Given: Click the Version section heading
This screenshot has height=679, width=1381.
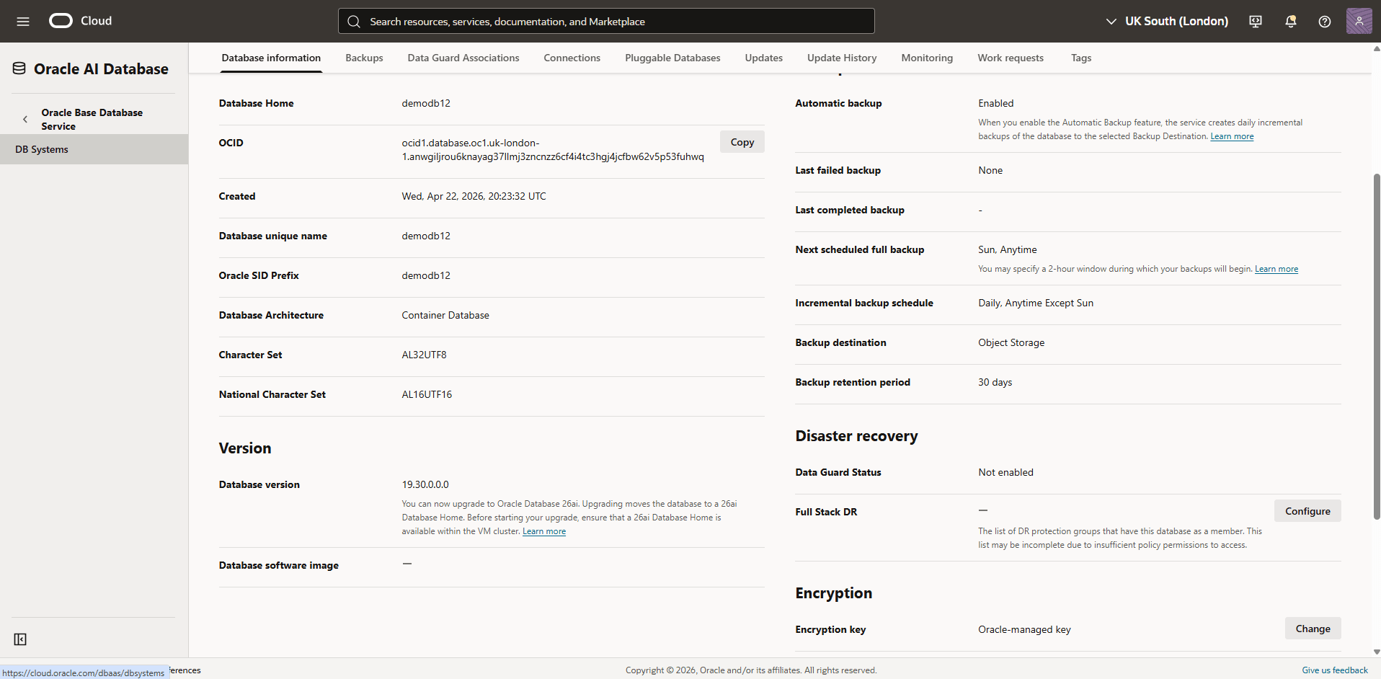Looking at the screenshot, I should point(245,448).
